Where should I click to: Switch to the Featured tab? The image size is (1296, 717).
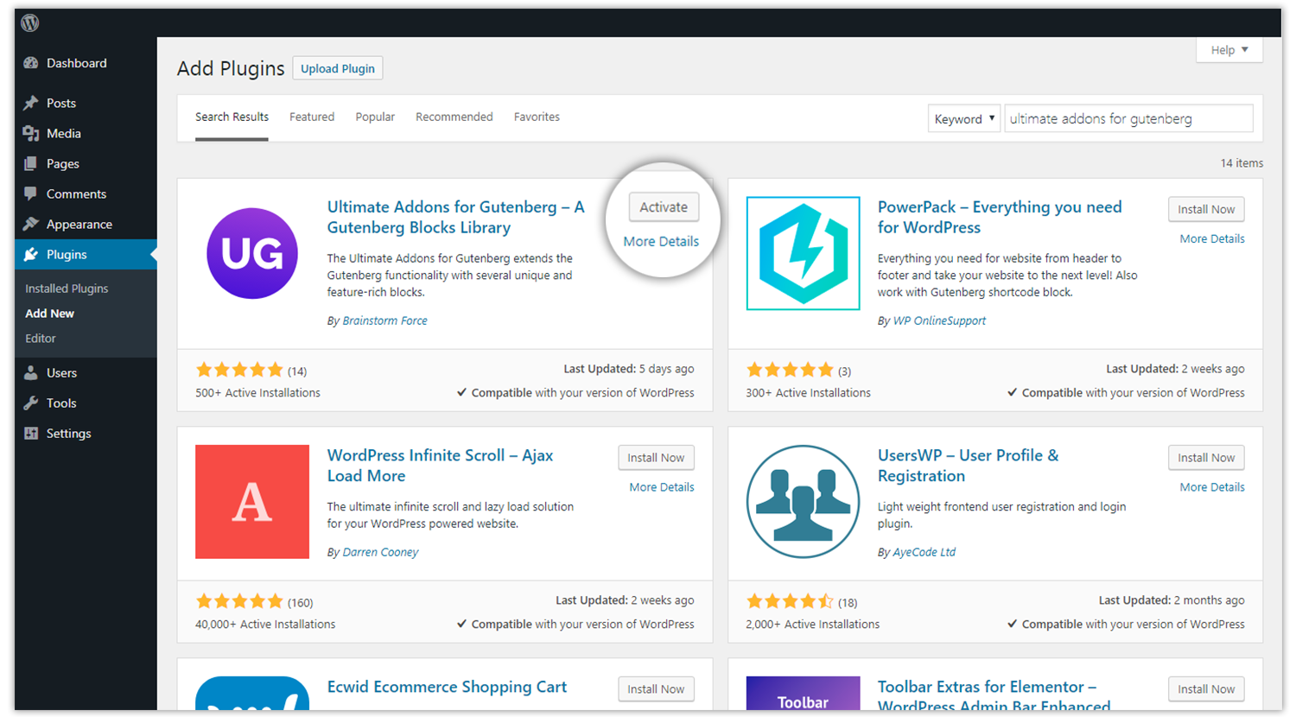311,117
